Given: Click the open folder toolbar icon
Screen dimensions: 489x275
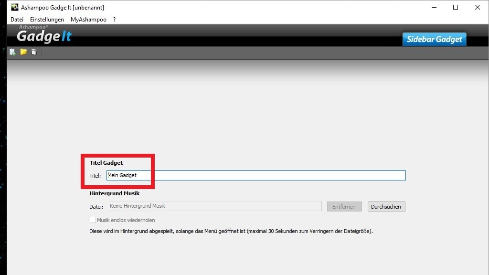Looking at the screenshot, I should (x=23, y=52).
